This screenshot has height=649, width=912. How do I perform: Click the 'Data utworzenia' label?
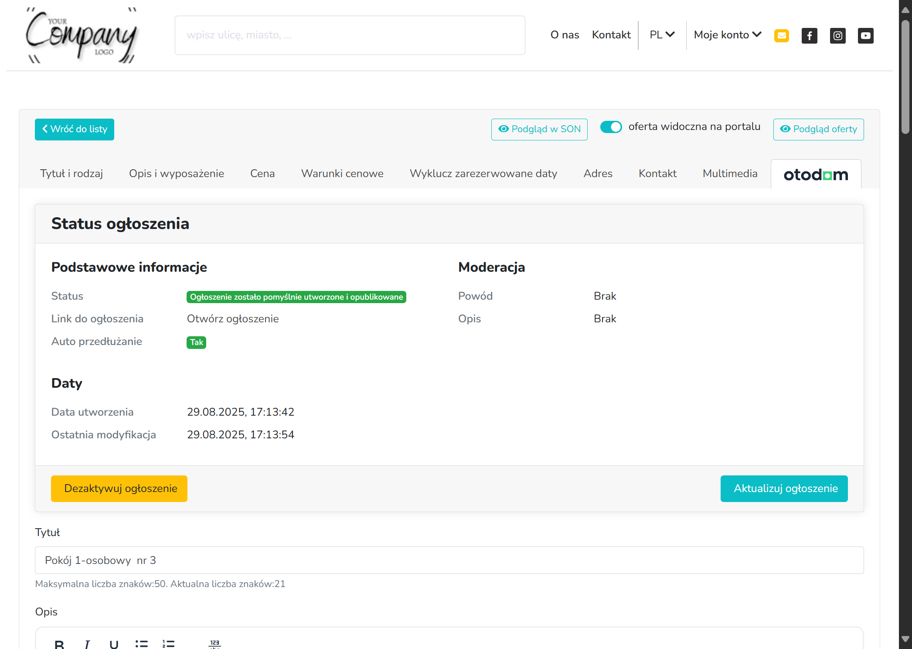tap(92, 412)
